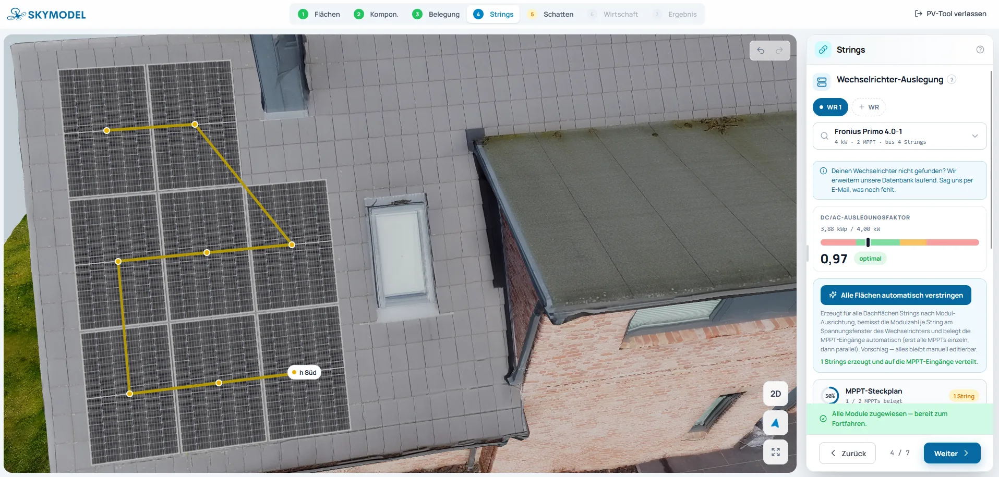Click the SkyModel logo
999x477 pixels.
(x=46, y=14)
